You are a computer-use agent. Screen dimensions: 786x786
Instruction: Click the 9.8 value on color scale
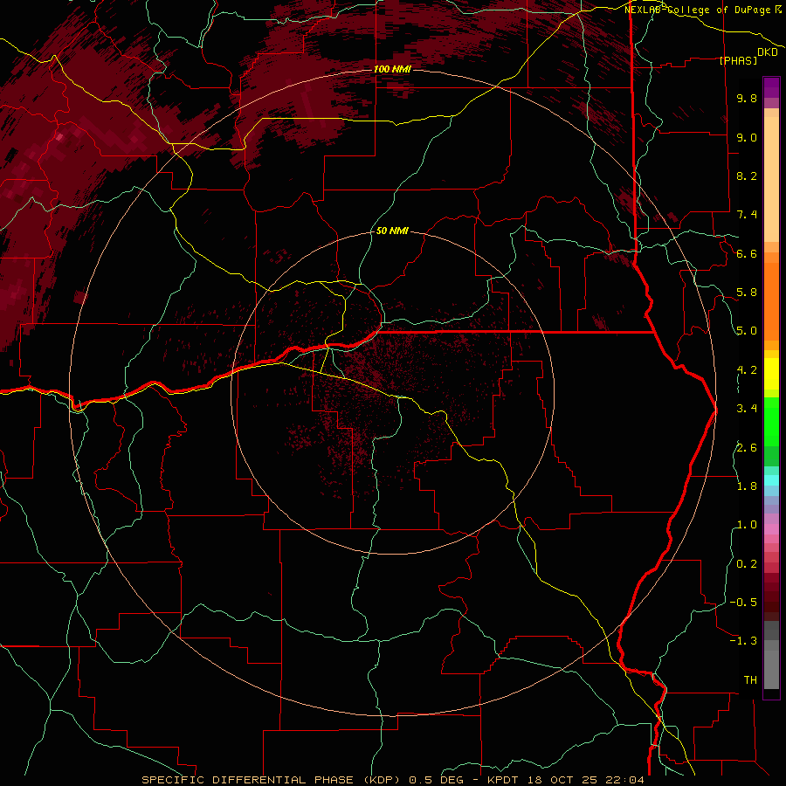pos(747,98)
